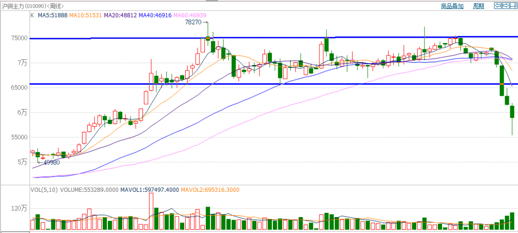The image size is (518, 233).
Task: Click the 49980 low price marker
Action: click(x=52, y=163)
